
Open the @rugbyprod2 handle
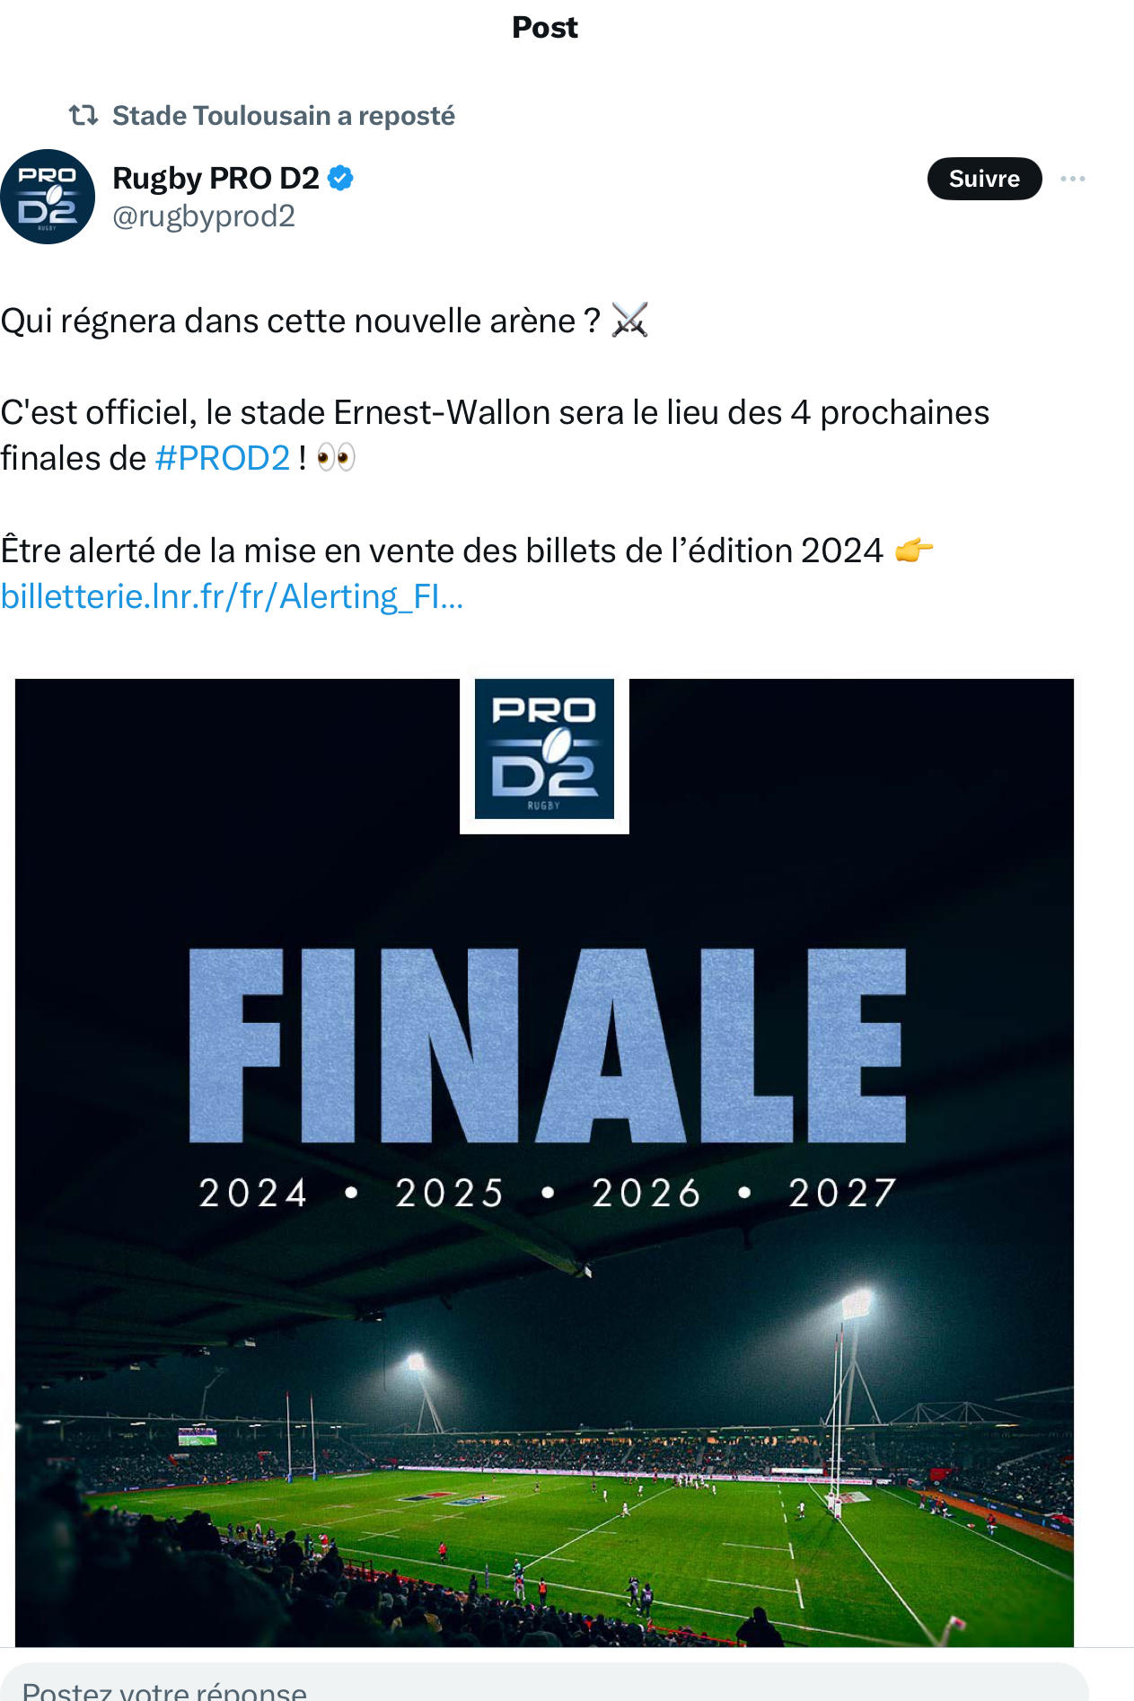click(x=204, y=216)
